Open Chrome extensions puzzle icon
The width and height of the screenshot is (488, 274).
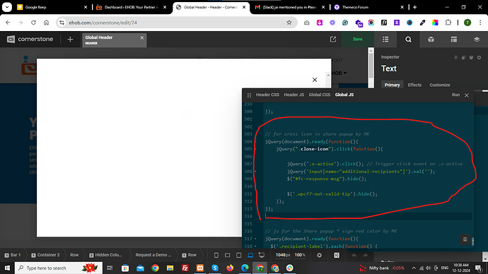(x=448, y=23)
